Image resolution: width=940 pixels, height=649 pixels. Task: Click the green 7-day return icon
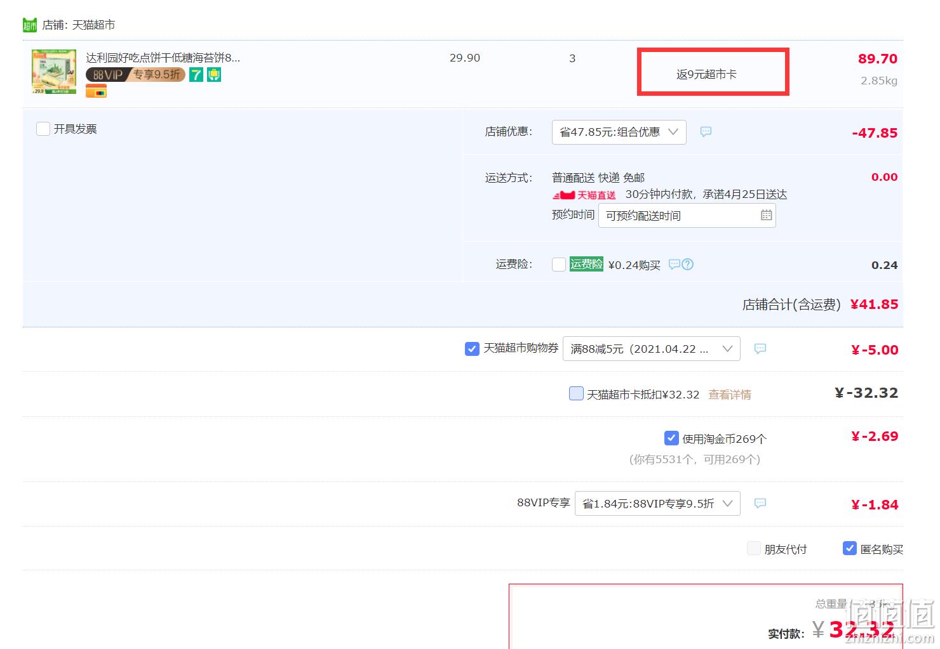point(196,75)
